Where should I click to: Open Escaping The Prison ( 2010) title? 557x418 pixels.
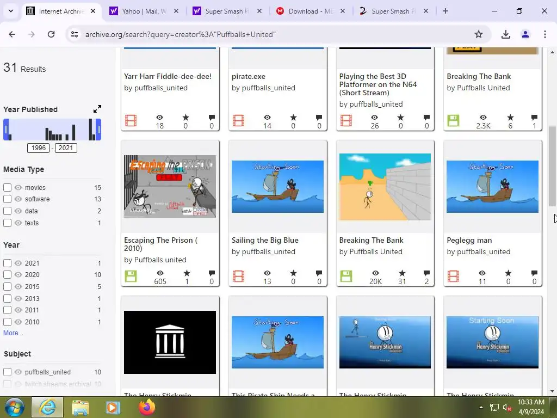click(160, 244)
